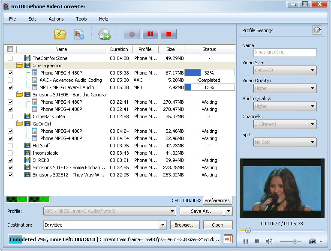Open the Split dropdown
The image size is (331, 251).
(x=285, y=142)
